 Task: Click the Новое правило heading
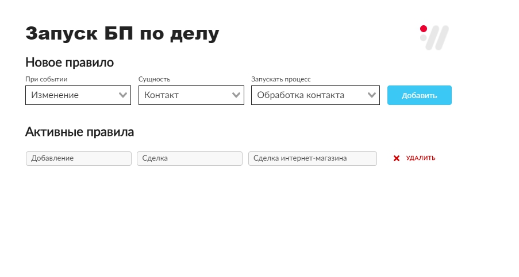[x=70, y=63]
